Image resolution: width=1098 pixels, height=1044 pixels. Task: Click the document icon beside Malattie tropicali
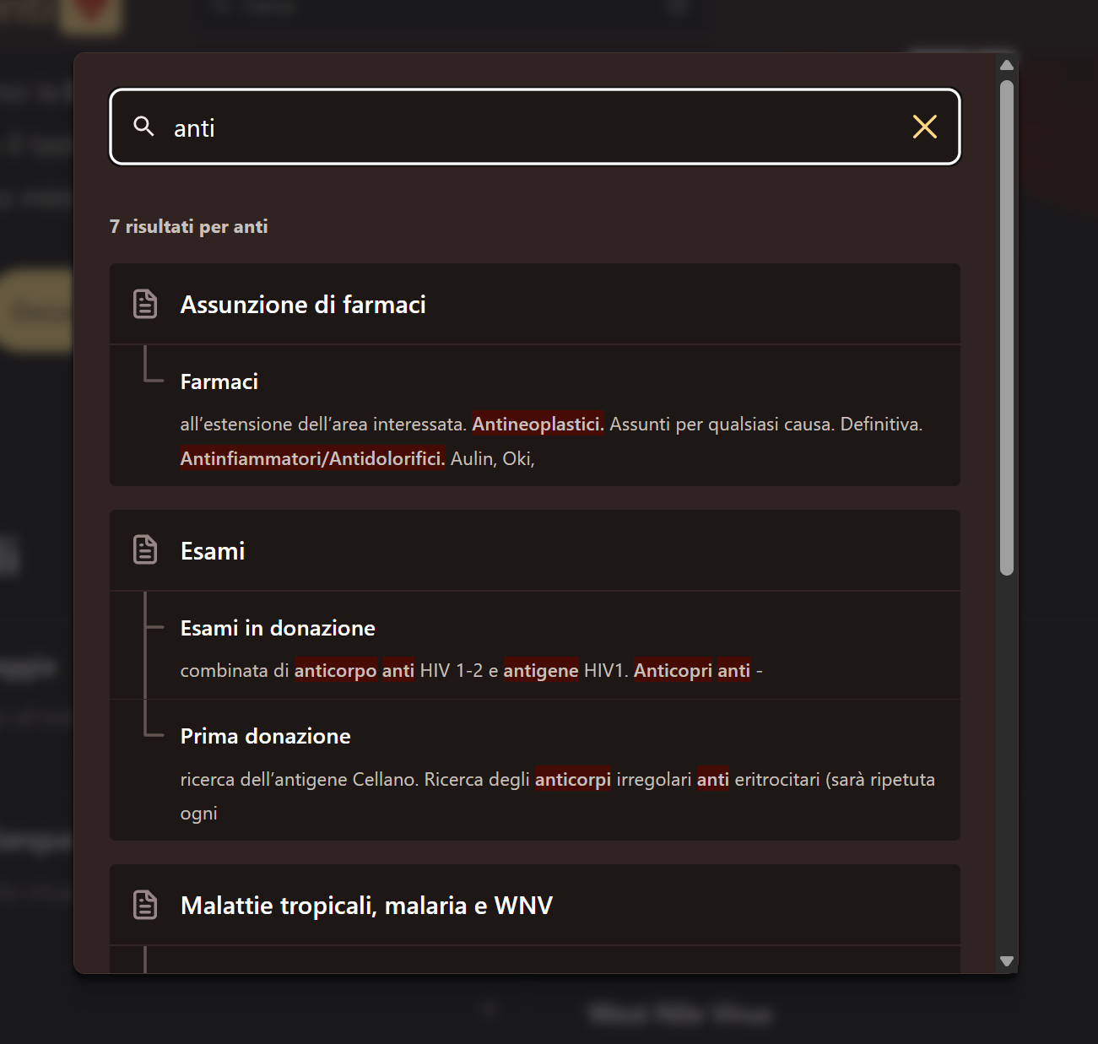pyautogui.click(x=145, y=905)
